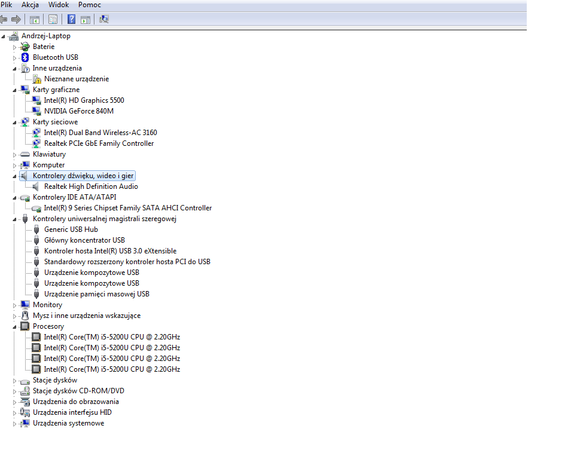Click the NVIDIA GeForce 840M icon
The height and width of the screenshot is (456, 574).
[x=36, y=111]
